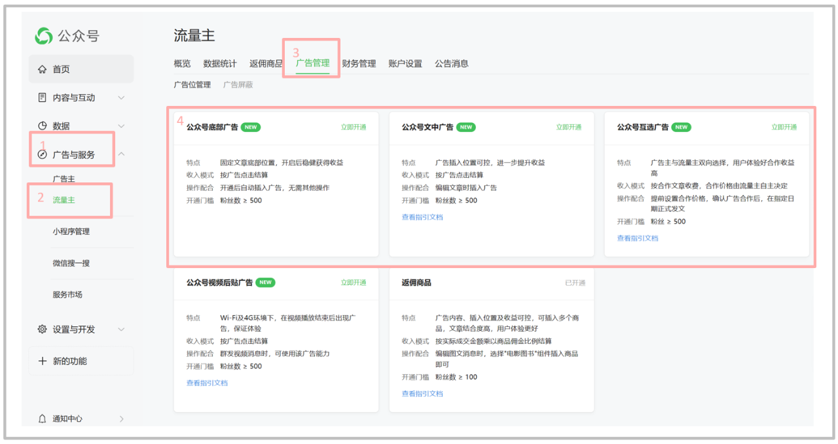Screen dimensions: 838x444
Task: Select the 广告位管理 sub-tab
Action: [x=192, y=84]
